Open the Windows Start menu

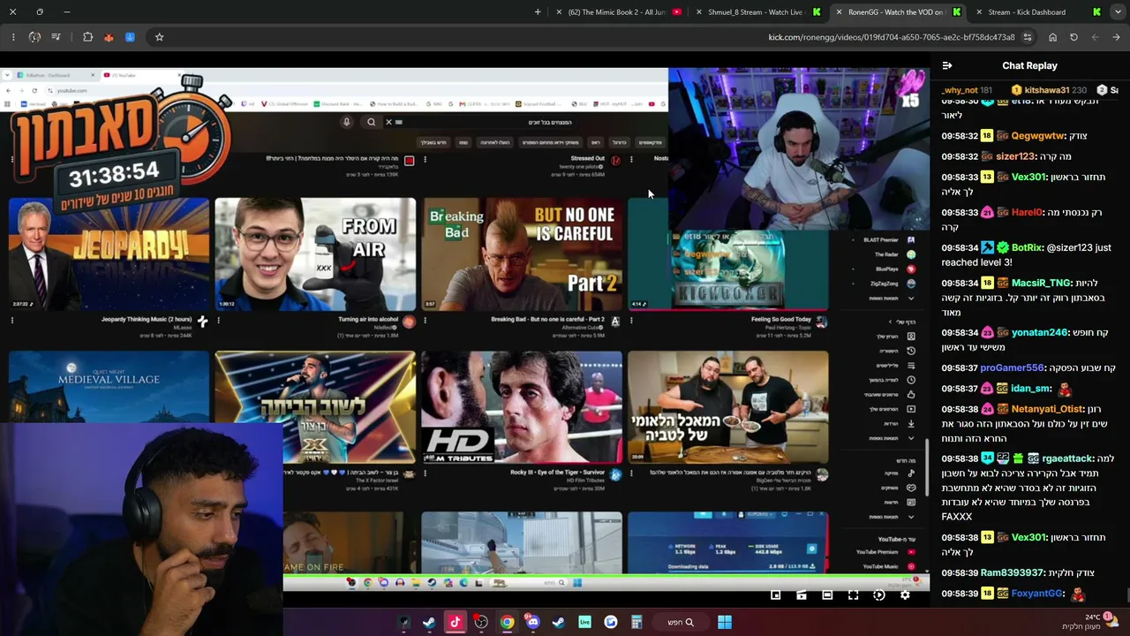tap(724, 622)
